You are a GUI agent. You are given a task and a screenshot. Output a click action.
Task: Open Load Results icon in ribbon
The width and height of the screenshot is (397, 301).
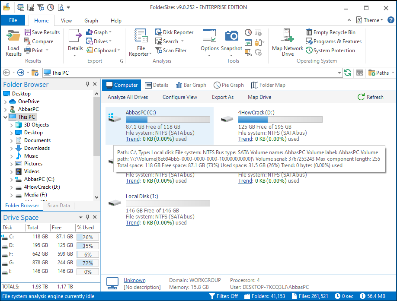pos(13,43)
